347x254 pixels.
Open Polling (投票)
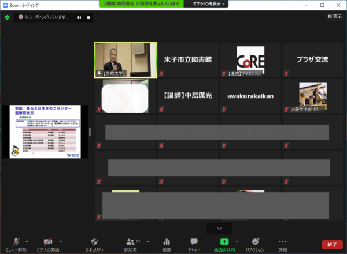point(167,245)
